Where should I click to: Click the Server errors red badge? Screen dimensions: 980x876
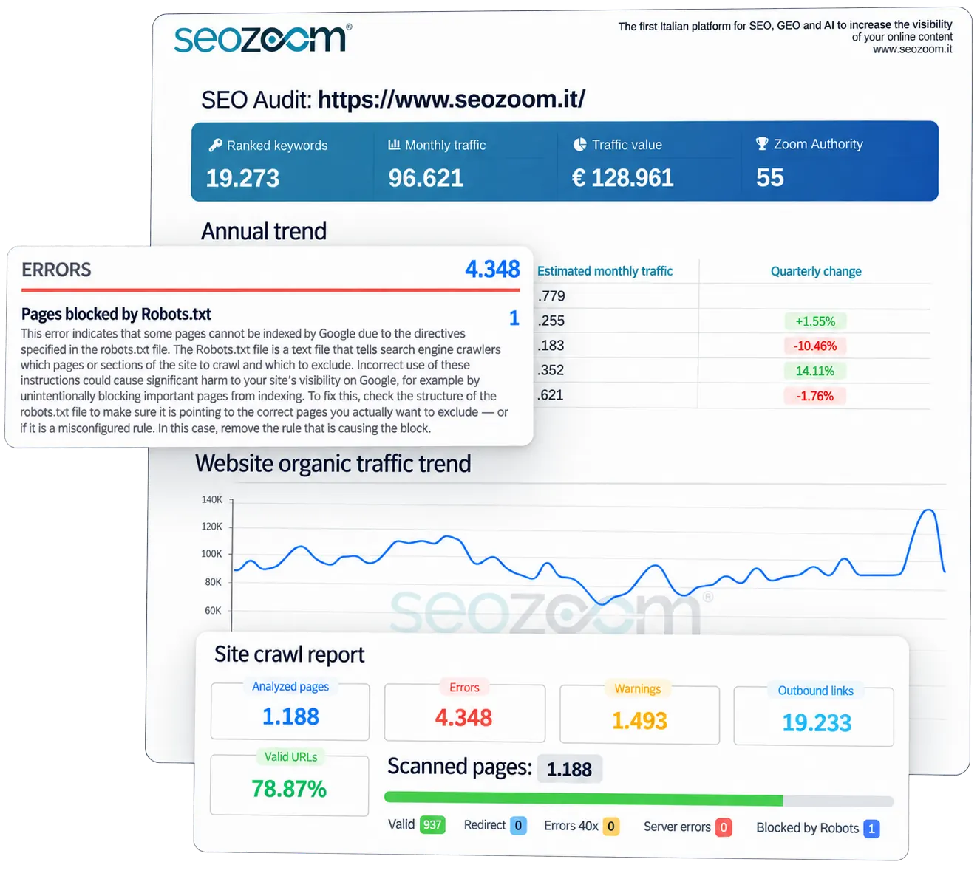tap(724, 827)
